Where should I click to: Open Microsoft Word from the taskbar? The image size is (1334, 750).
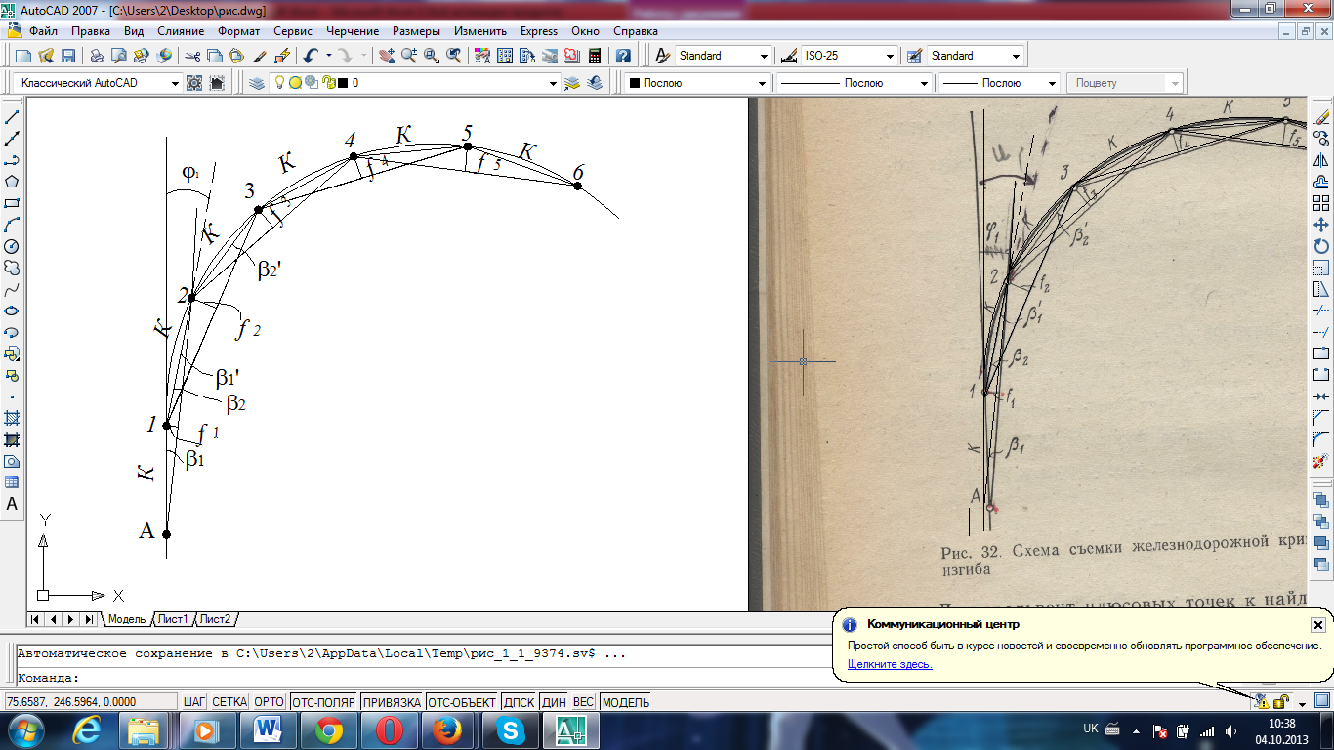[x=268, y=729]
